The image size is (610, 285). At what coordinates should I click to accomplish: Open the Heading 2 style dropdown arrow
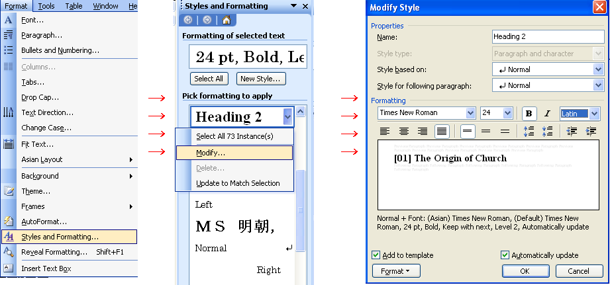click(287, 117)
